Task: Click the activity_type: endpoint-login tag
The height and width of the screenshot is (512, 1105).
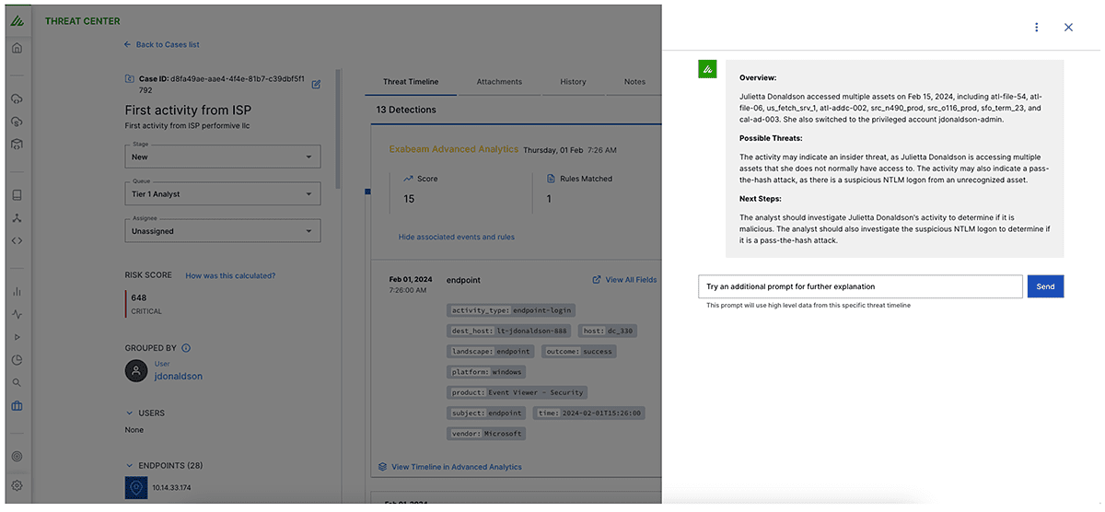Action: click(511, 310)
